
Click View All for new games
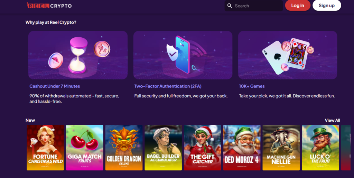tap(332, 120)
